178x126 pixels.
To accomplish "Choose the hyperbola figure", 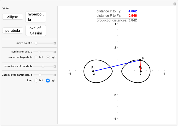I will (x=36, y=17).
